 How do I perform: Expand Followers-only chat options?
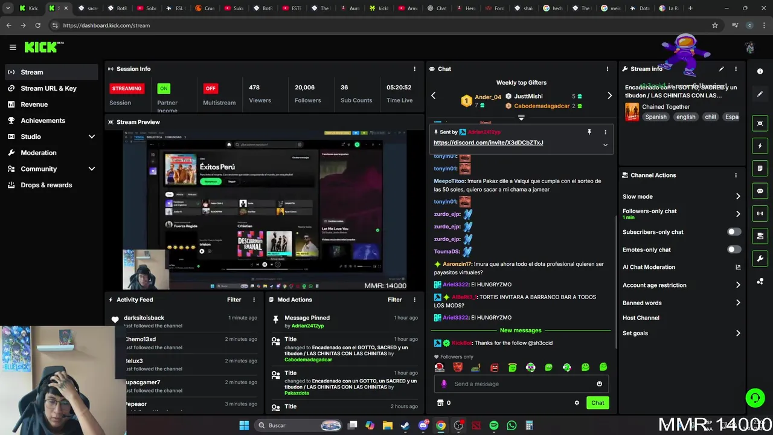point(738,214)
